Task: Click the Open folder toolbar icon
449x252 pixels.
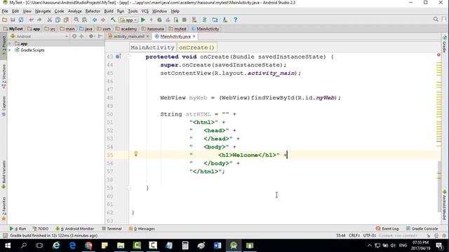Action: 5,20
